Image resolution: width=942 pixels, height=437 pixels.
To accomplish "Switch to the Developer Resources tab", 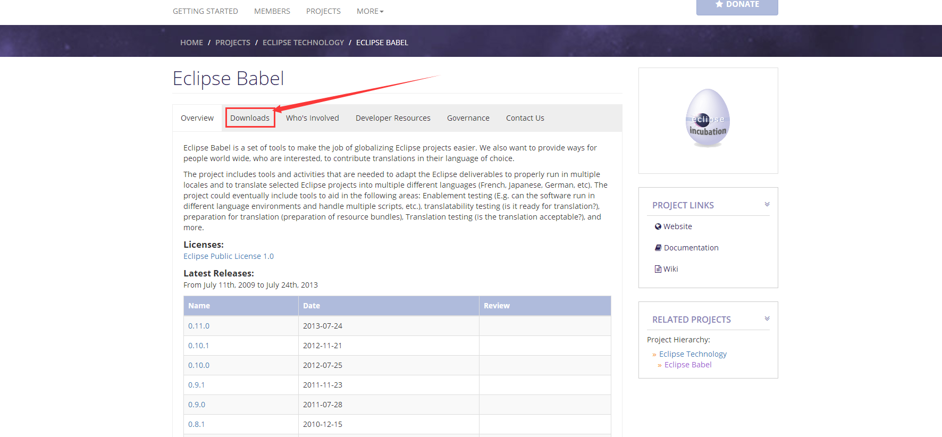I will click(x=393, y=118).
